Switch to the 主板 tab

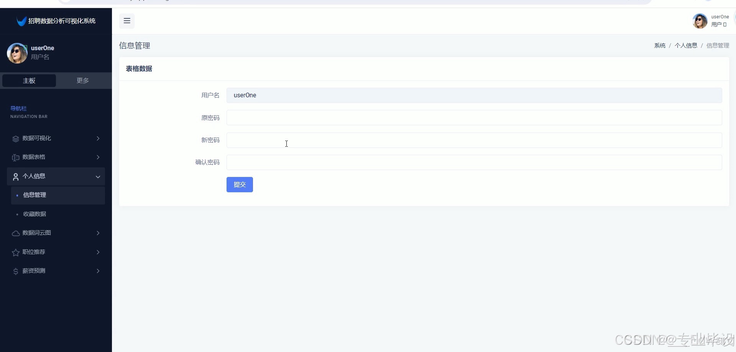tap(29, 80)
